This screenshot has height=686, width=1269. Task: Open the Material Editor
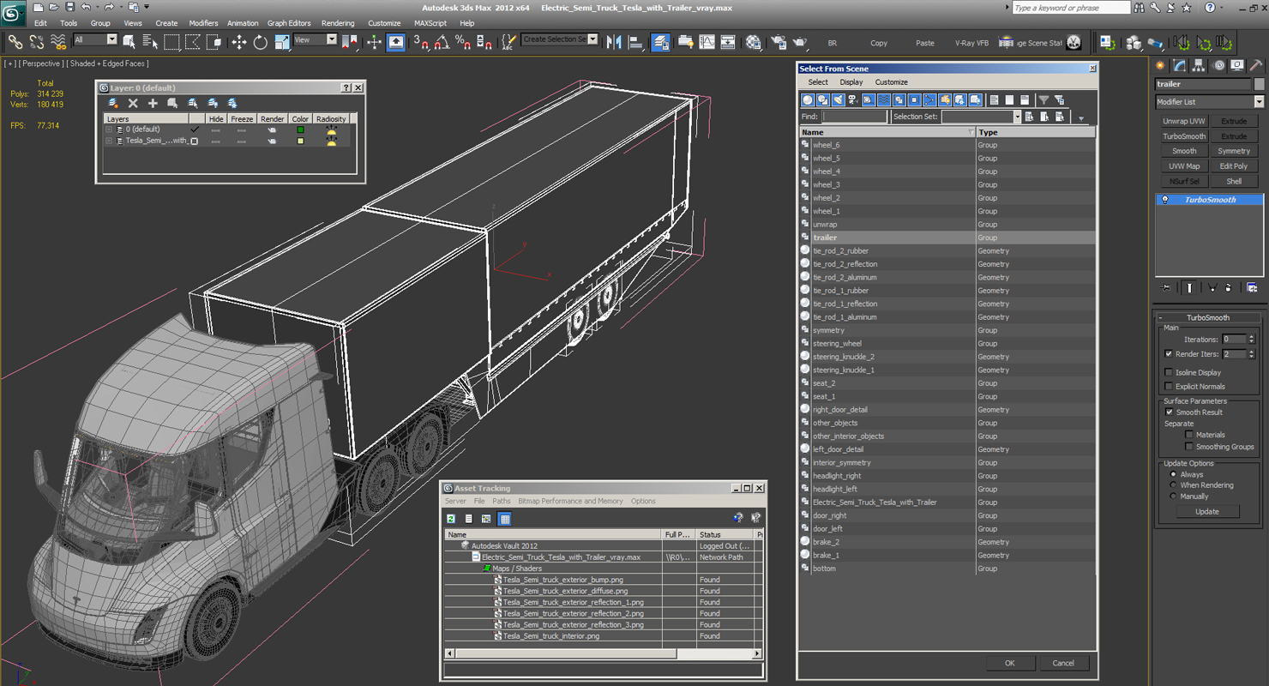(753, 42)
